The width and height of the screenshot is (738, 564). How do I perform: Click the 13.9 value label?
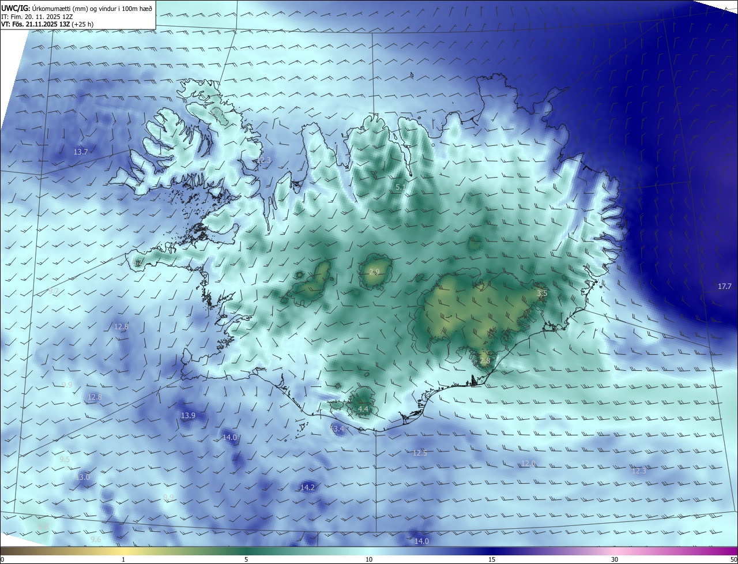click(x=188, y=416)
